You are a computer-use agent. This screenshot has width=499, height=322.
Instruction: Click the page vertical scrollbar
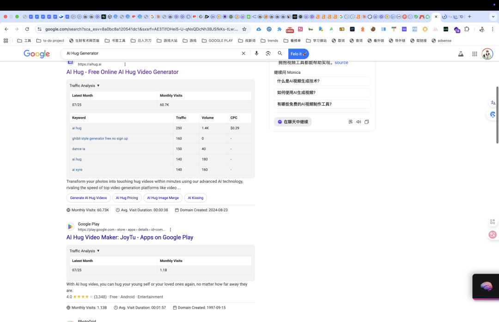pyautogui.click(x=498, y=114)
